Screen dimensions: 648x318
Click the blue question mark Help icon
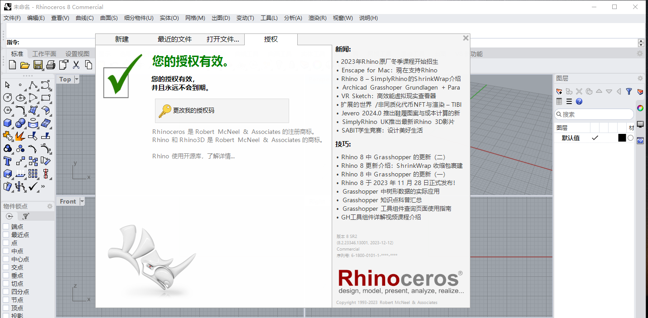click(579, 102)
